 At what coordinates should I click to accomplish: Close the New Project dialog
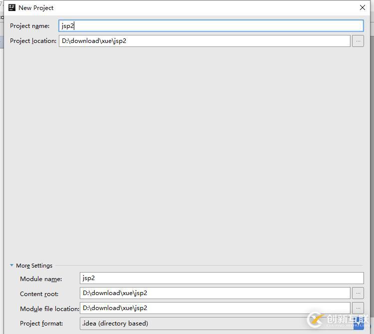[363, 7]
